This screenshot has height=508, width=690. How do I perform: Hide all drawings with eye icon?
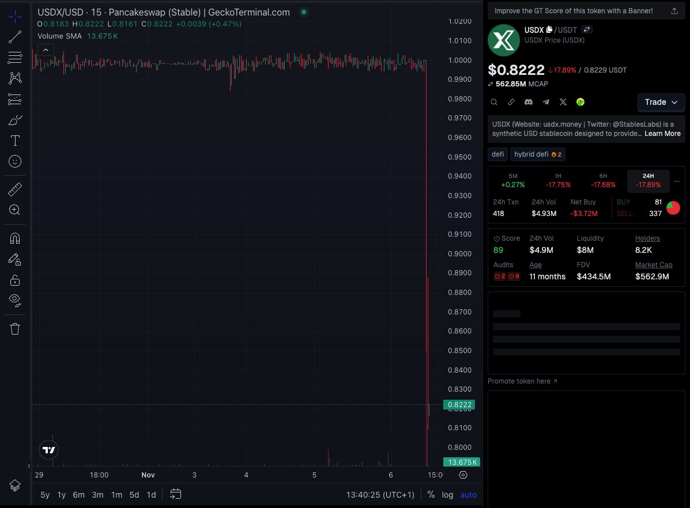coord(15,301)
